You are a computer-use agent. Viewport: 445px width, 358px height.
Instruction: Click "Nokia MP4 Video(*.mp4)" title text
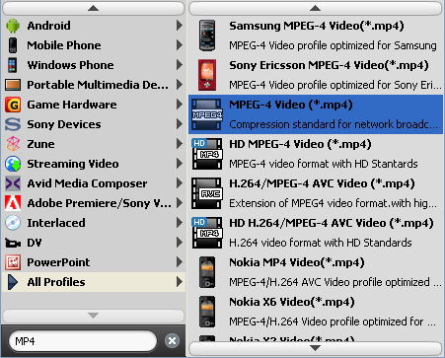pos(297,262)
